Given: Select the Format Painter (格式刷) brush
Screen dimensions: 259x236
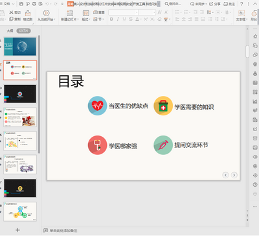Looking at the screenshot, I should pyautogui.click(x=28, y=14).
